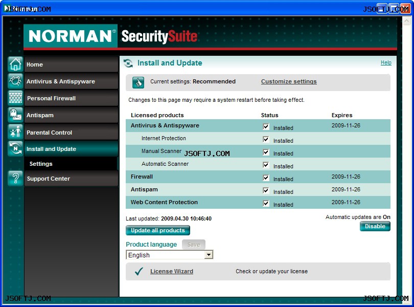
Task: Click the Web Content Protection product row
Action: [x=258, y=202]
